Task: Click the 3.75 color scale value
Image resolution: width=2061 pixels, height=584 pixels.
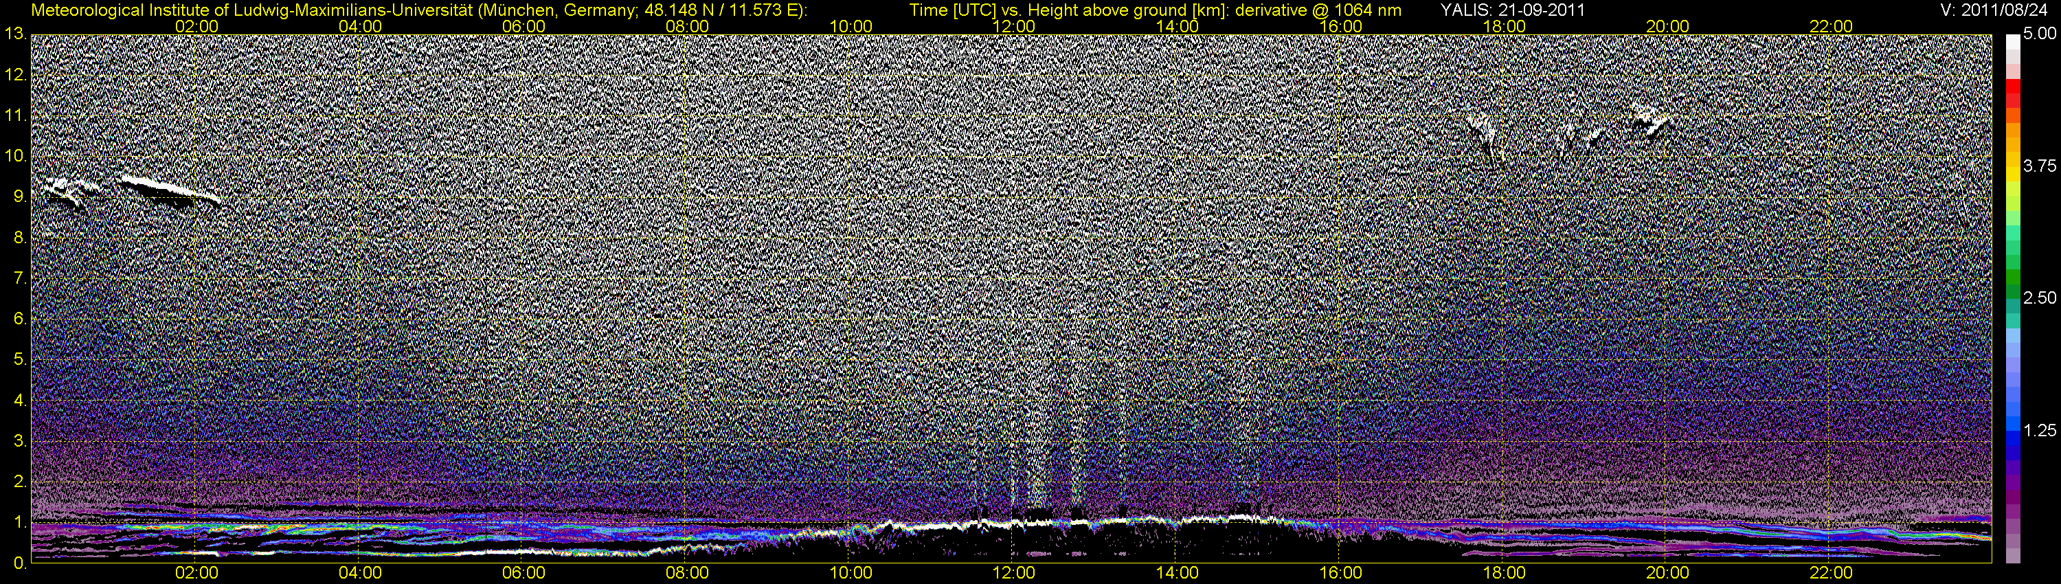Action: (x=2038, y=166)
